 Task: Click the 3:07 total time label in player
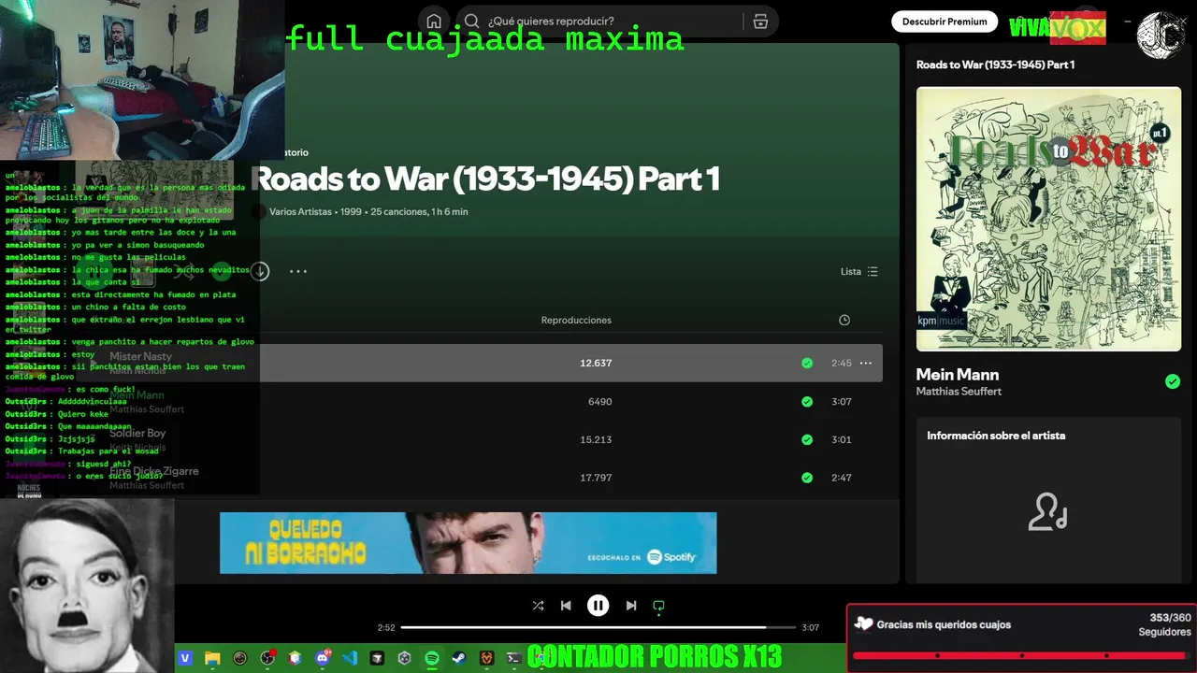[811, 627]
